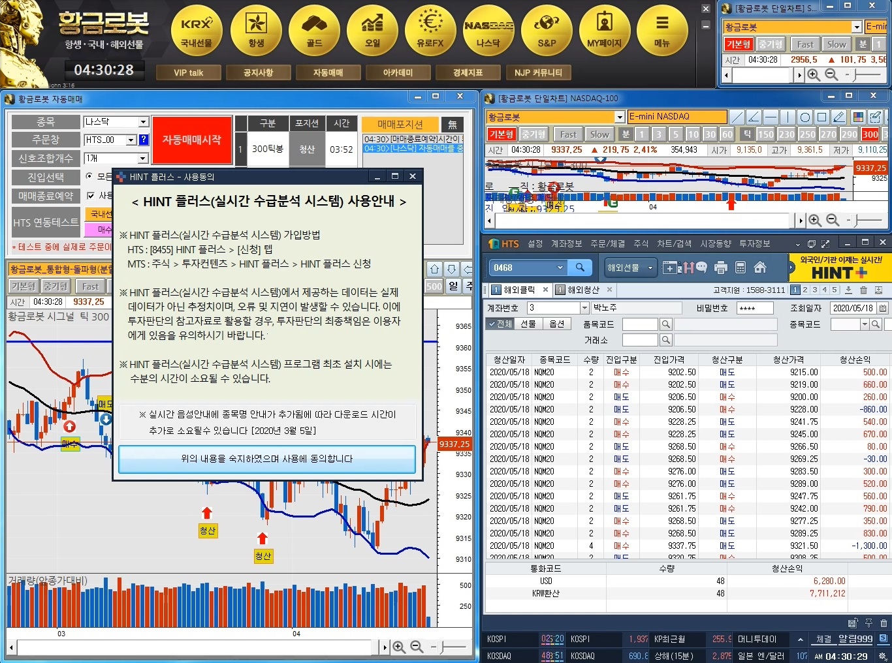This screenshot has width=892, height=663.
Task: Open the 항셍 gold icon
Action: pos(256,31)
